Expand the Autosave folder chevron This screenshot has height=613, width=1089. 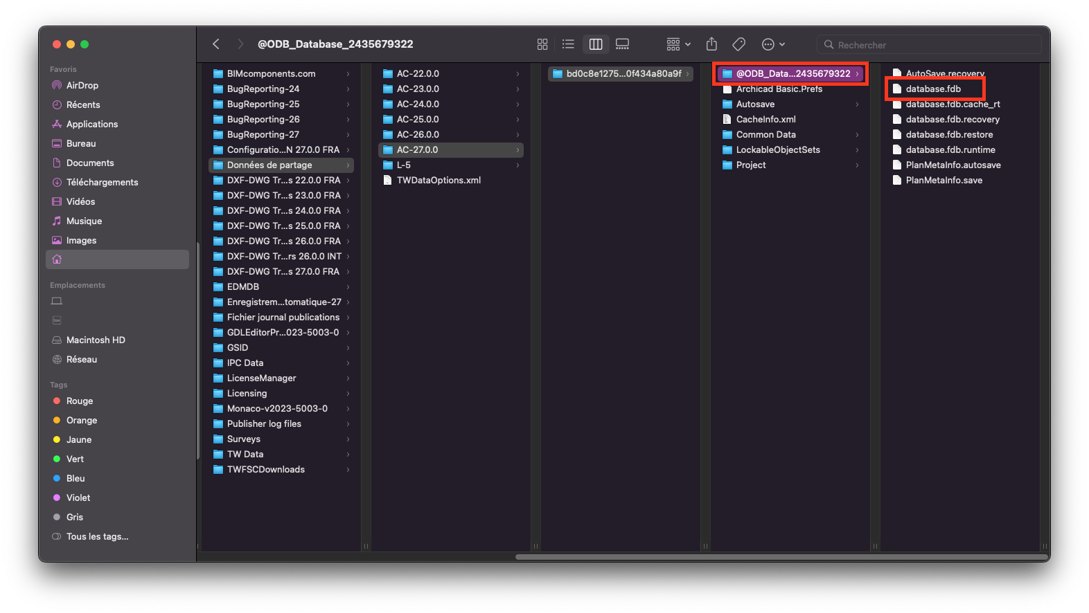pos(857,104)
